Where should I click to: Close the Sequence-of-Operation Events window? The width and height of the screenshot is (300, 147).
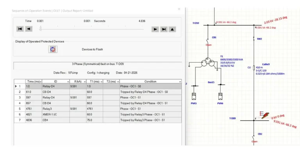click(x=179, y=9)
